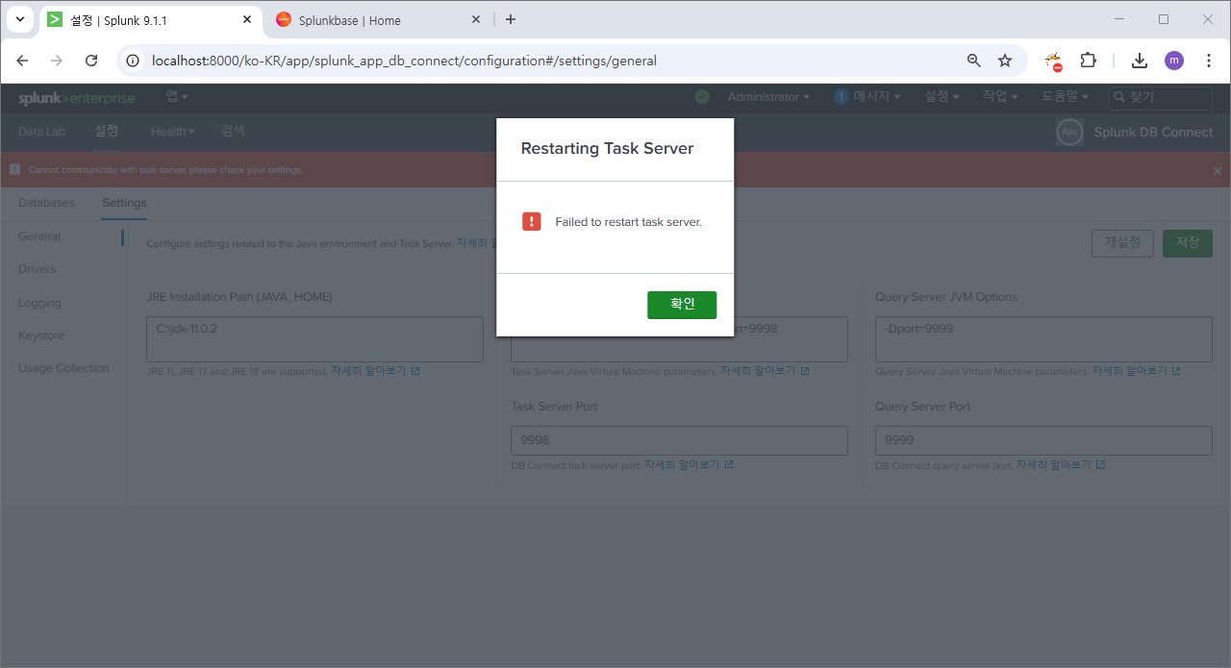Open the 도움말 dropdown
This screenshot has width=1231, height=668.
(1066, 97)
